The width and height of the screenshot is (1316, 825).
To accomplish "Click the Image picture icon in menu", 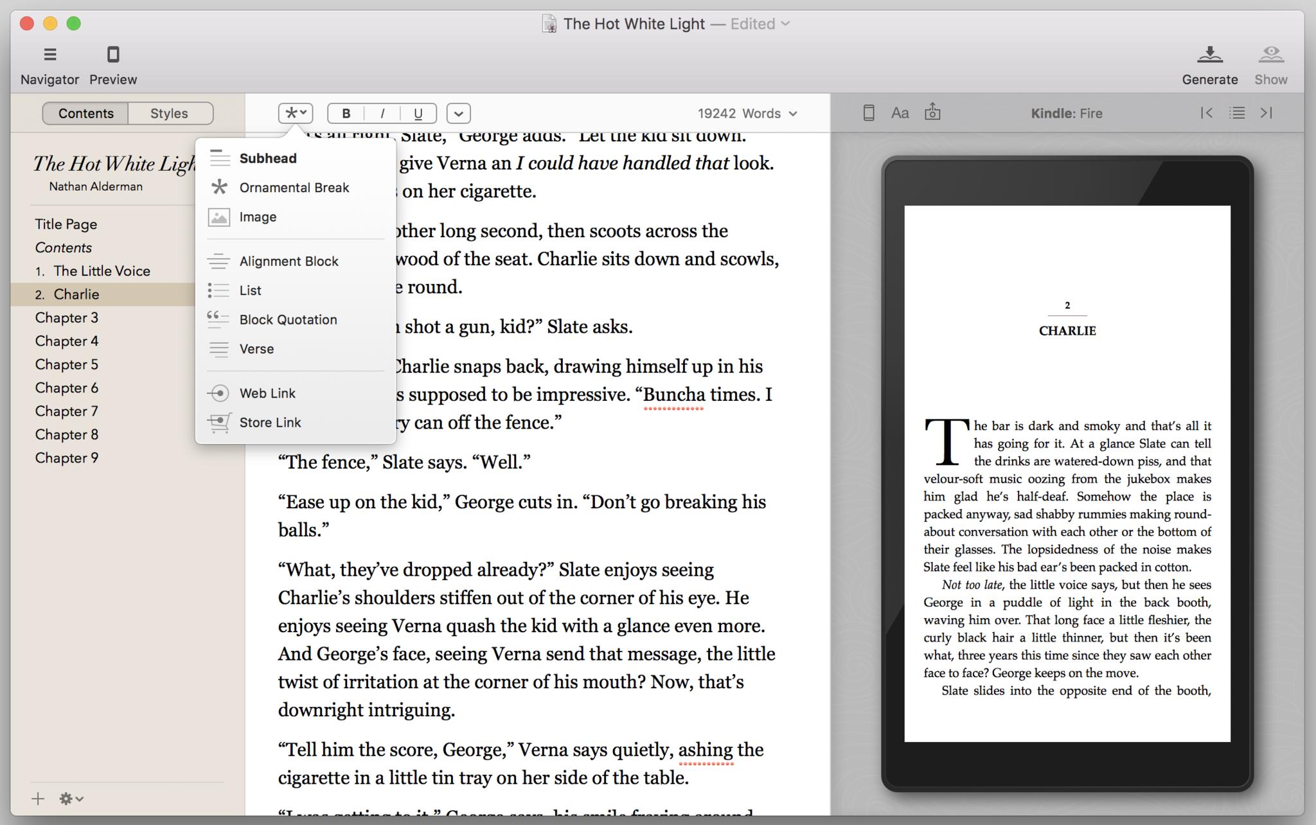I will pos(219,217).
